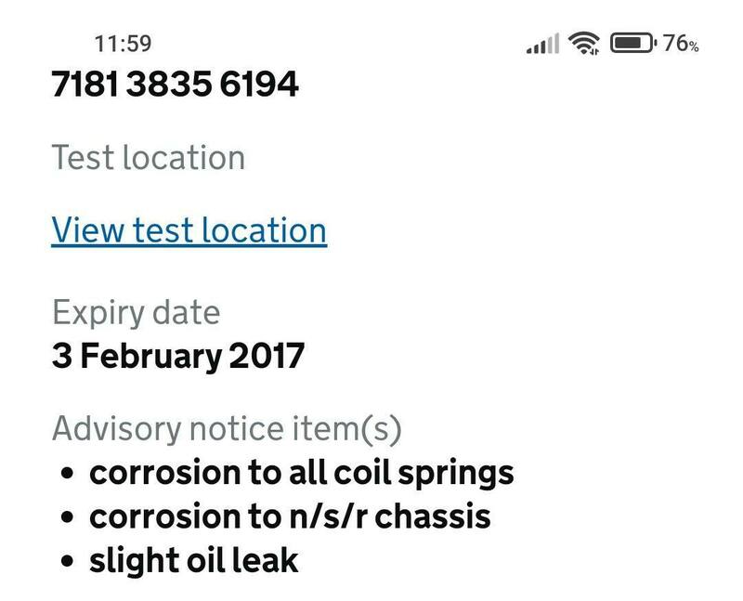Tap the battery icon in status bar
The height and width of the screenshot is (601, 743).
[x=633, y=43]
